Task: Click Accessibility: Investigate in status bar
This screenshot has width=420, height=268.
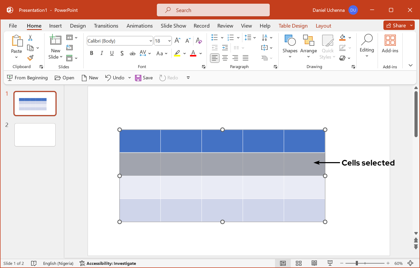Action: [108, 263]
